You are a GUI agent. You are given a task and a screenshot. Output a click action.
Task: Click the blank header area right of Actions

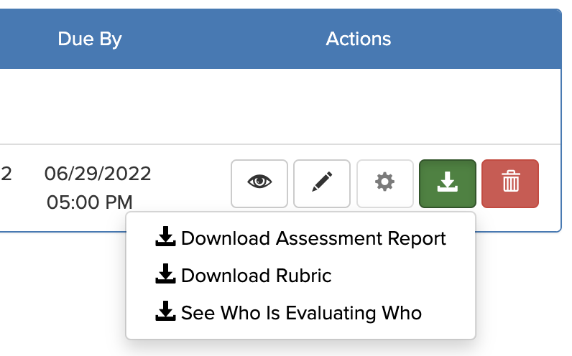489,39
